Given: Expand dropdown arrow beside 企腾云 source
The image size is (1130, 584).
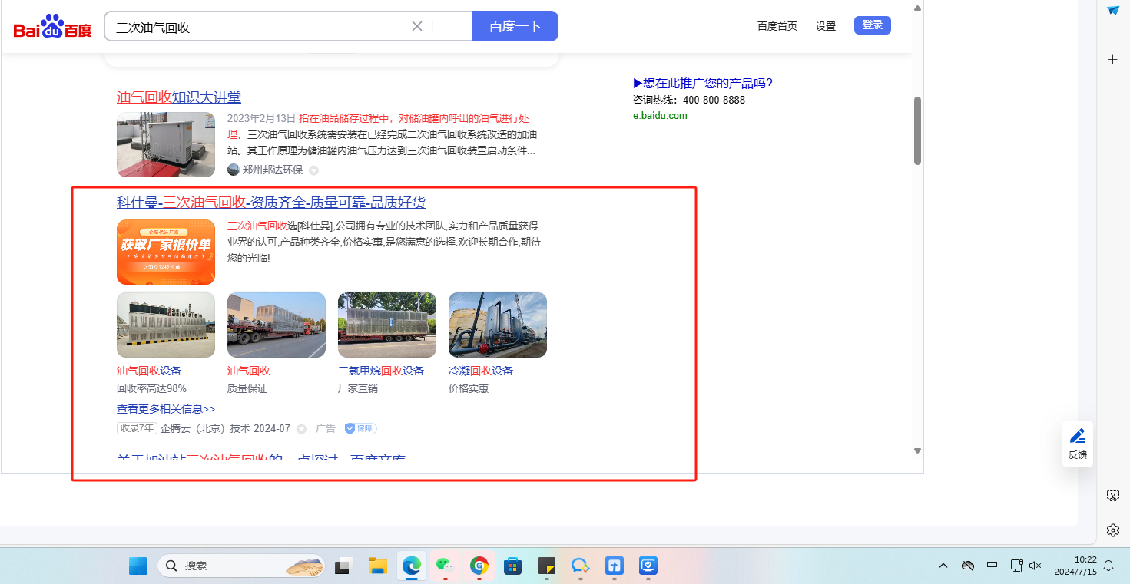Looking at the screenshot, I should pos(302,429).
